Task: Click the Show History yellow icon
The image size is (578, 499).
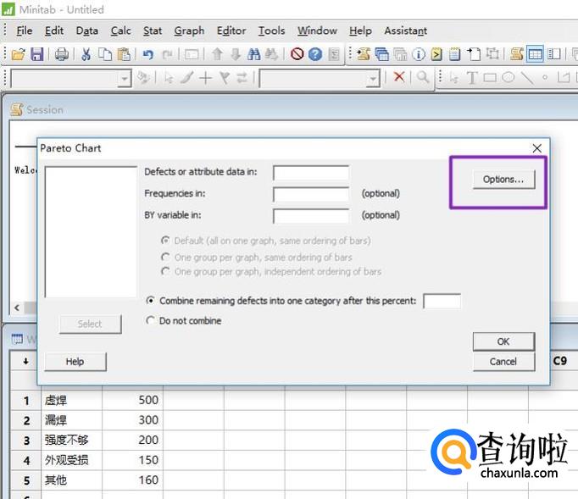Action: 436,54
